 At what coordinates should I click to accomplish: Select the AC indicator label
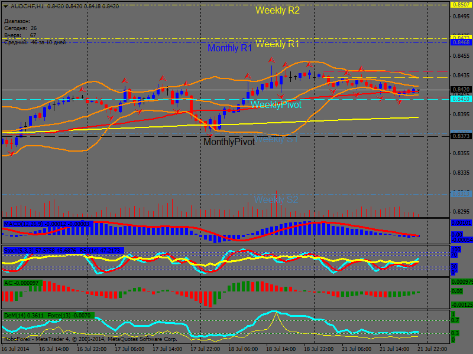(23, 283)
